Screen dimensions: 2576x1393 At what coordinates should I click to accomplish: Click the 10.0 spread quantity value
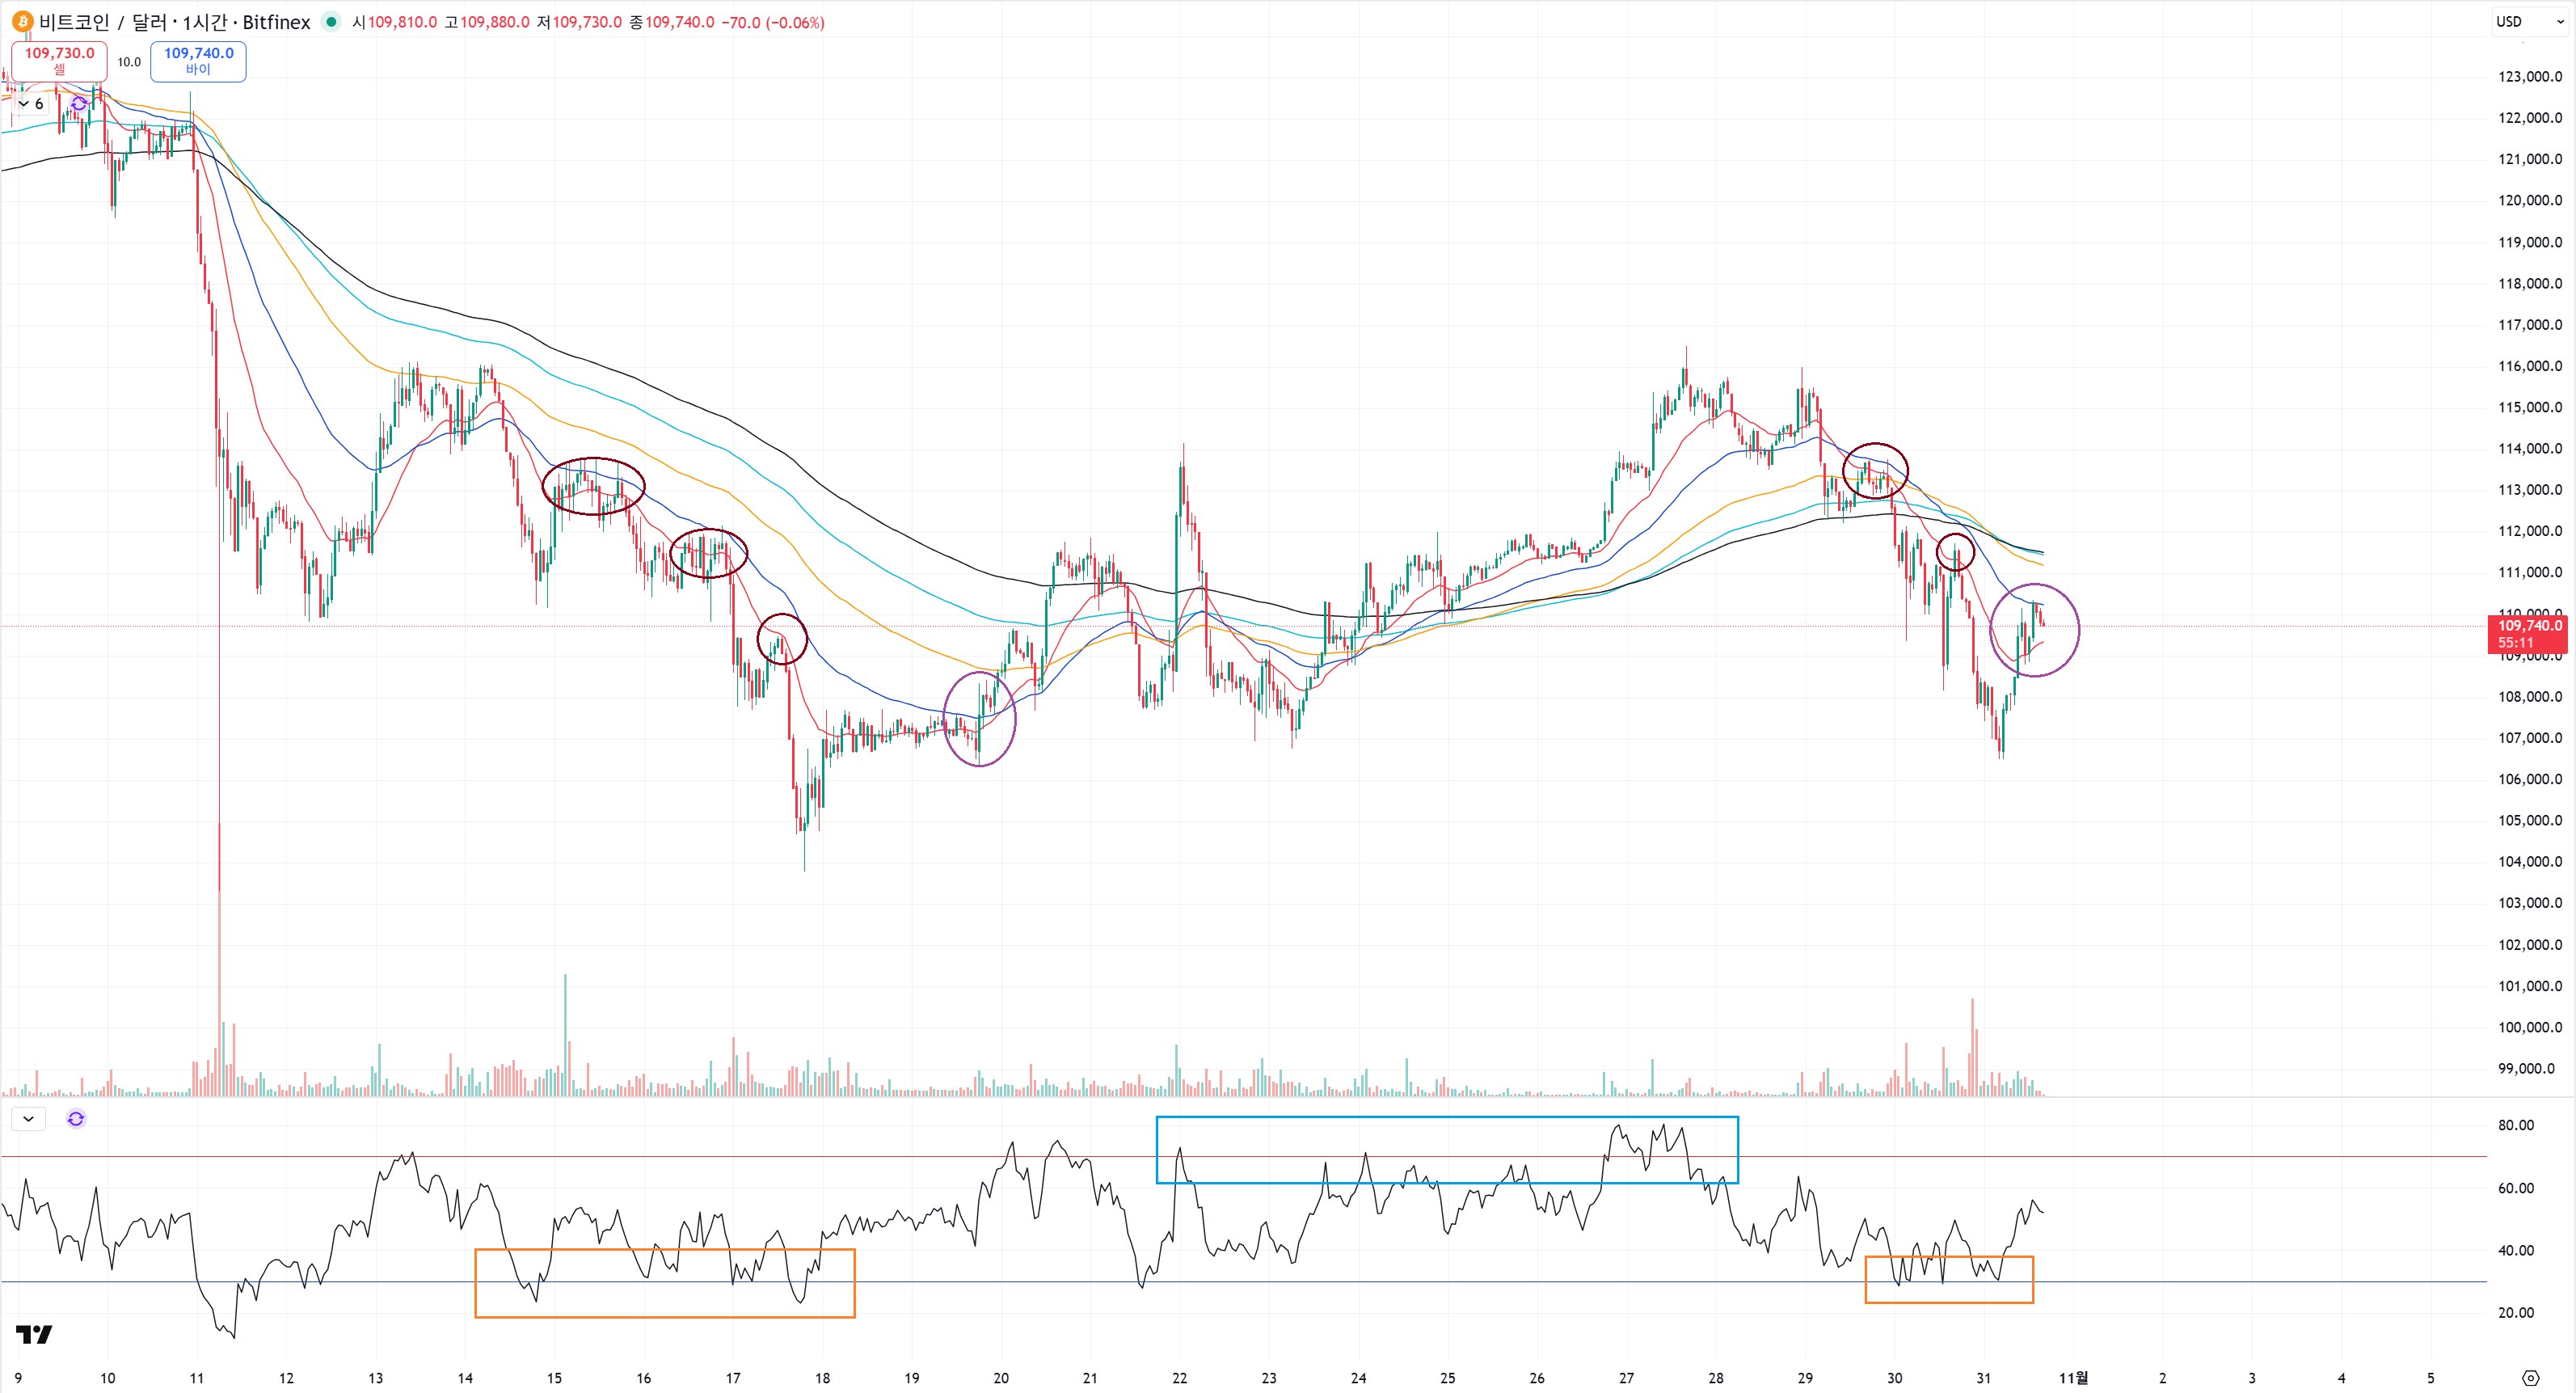click(129, 62)
